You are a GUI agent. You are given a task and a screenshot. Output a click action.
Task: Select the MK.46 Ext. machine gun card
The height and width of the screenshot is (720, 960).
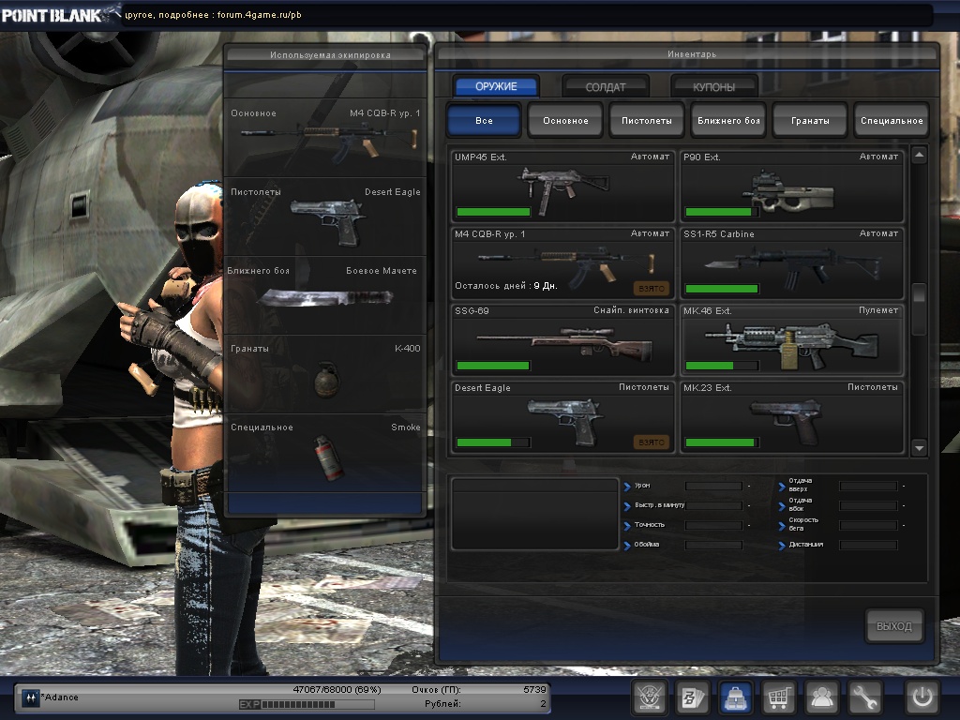pos(791,339)
